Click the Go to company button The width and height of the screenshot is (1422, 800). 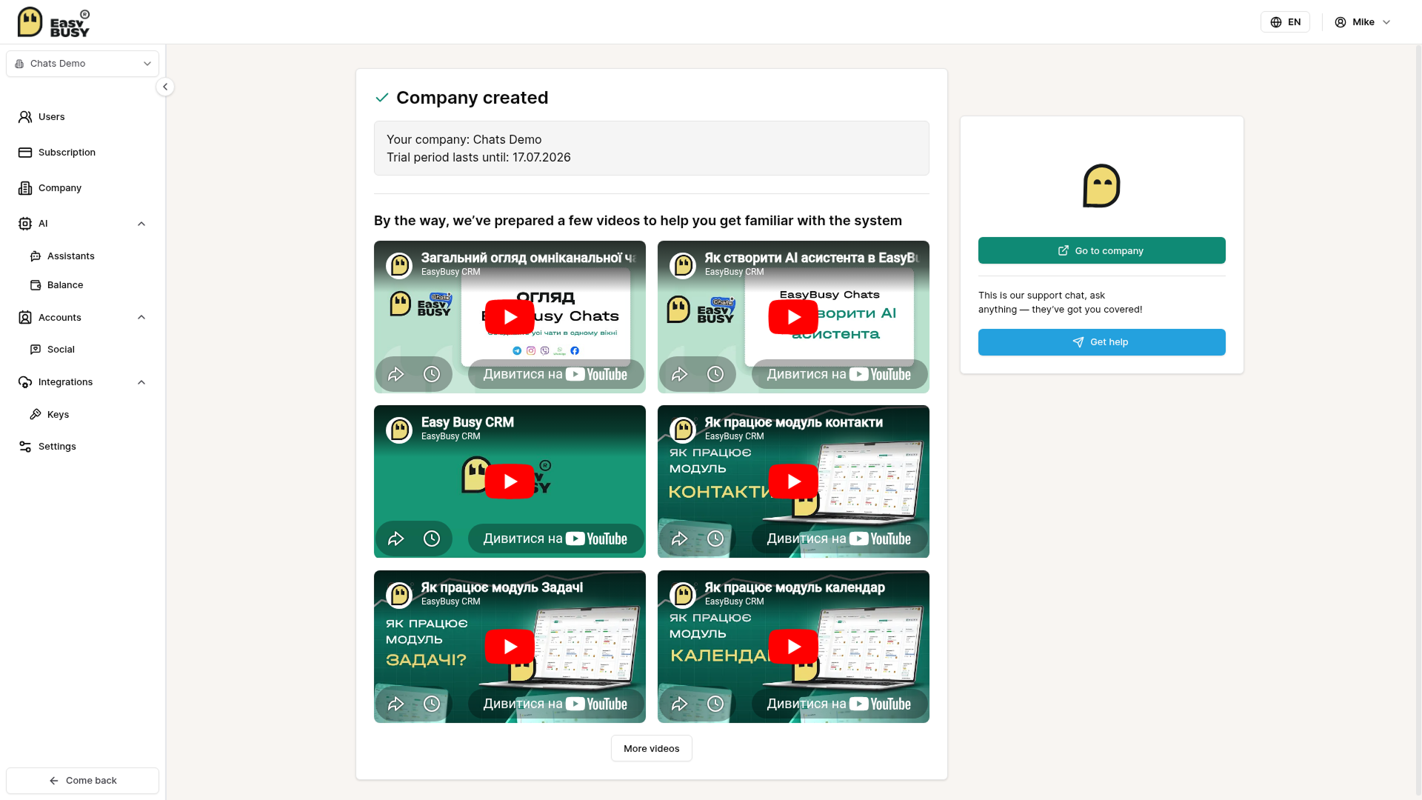[1101, 250]
